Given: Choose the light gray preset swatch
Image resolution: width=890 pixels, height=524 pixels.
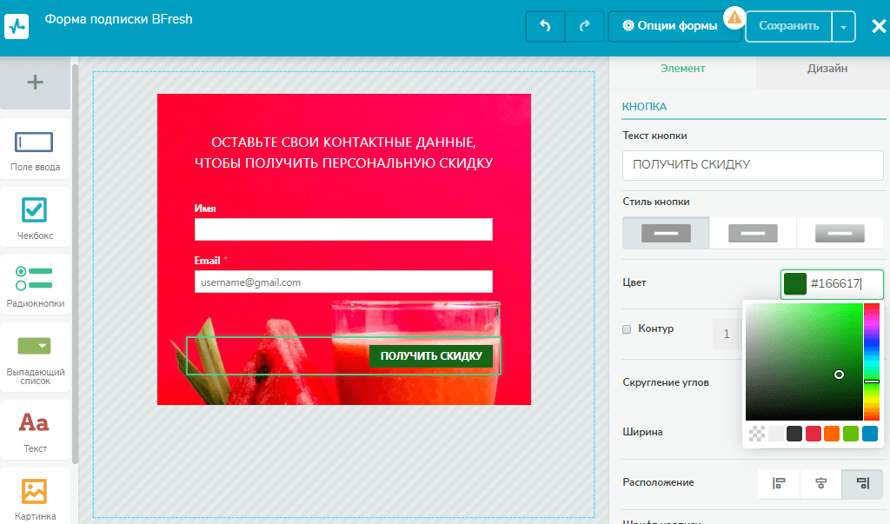Looking at the screenshot, I should click(x=776, y=434).
